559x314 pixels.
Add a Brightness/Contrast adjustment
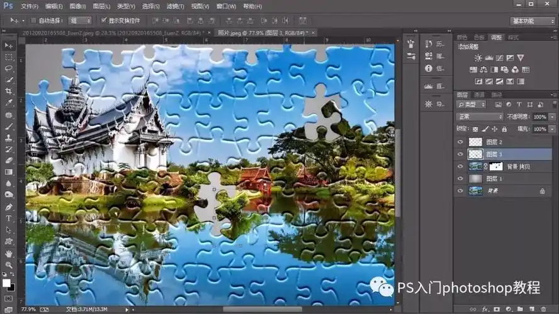tap(478, 58)
